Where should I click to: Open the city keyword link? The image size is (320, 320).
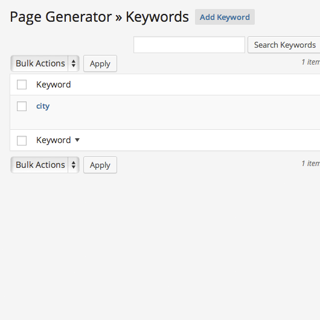[x=43, y=106]
